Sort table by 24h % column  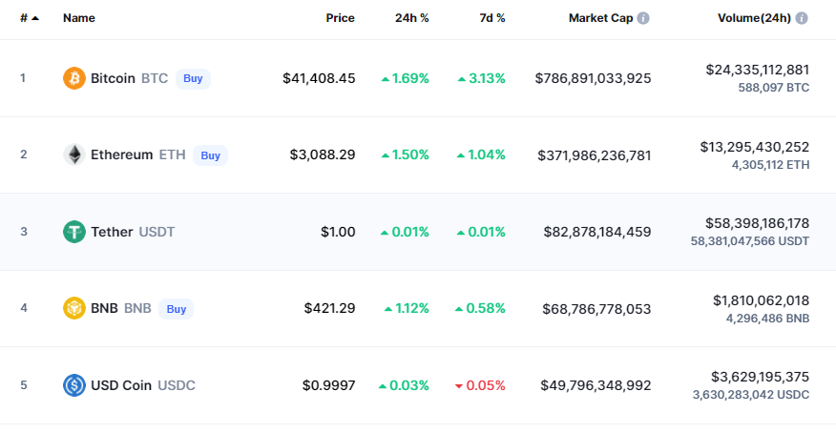click(411, 18)
